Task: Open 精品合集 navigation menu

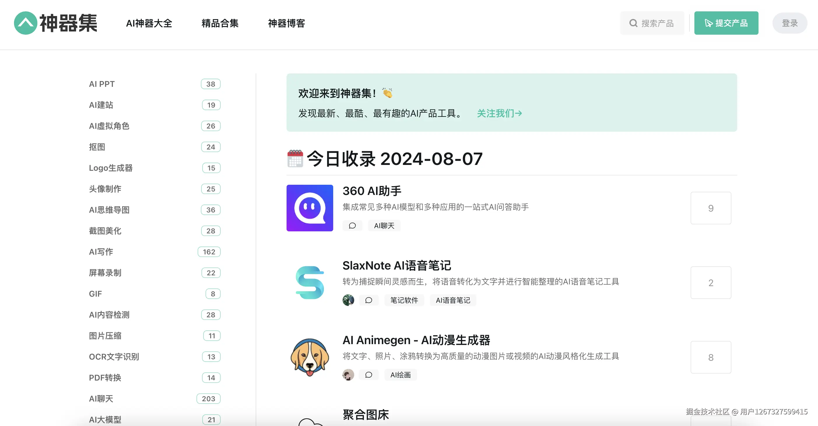Action: click(x=220, y=23)
